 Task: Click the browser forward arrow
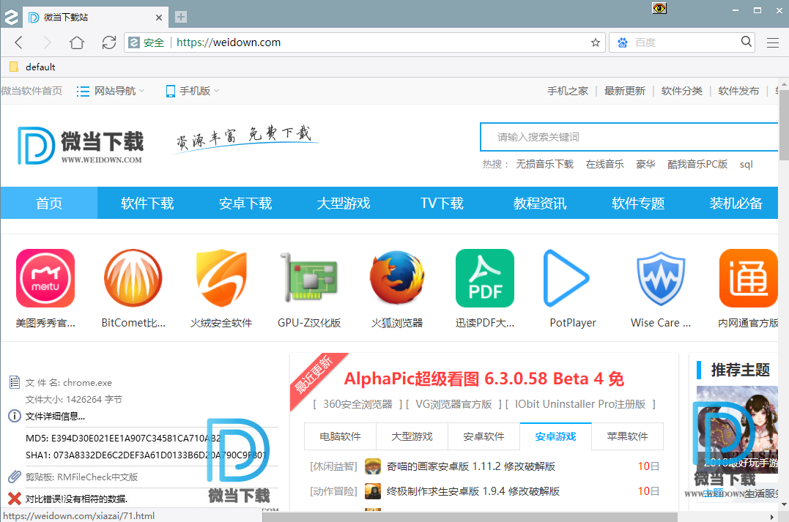(x=48, y=42)
